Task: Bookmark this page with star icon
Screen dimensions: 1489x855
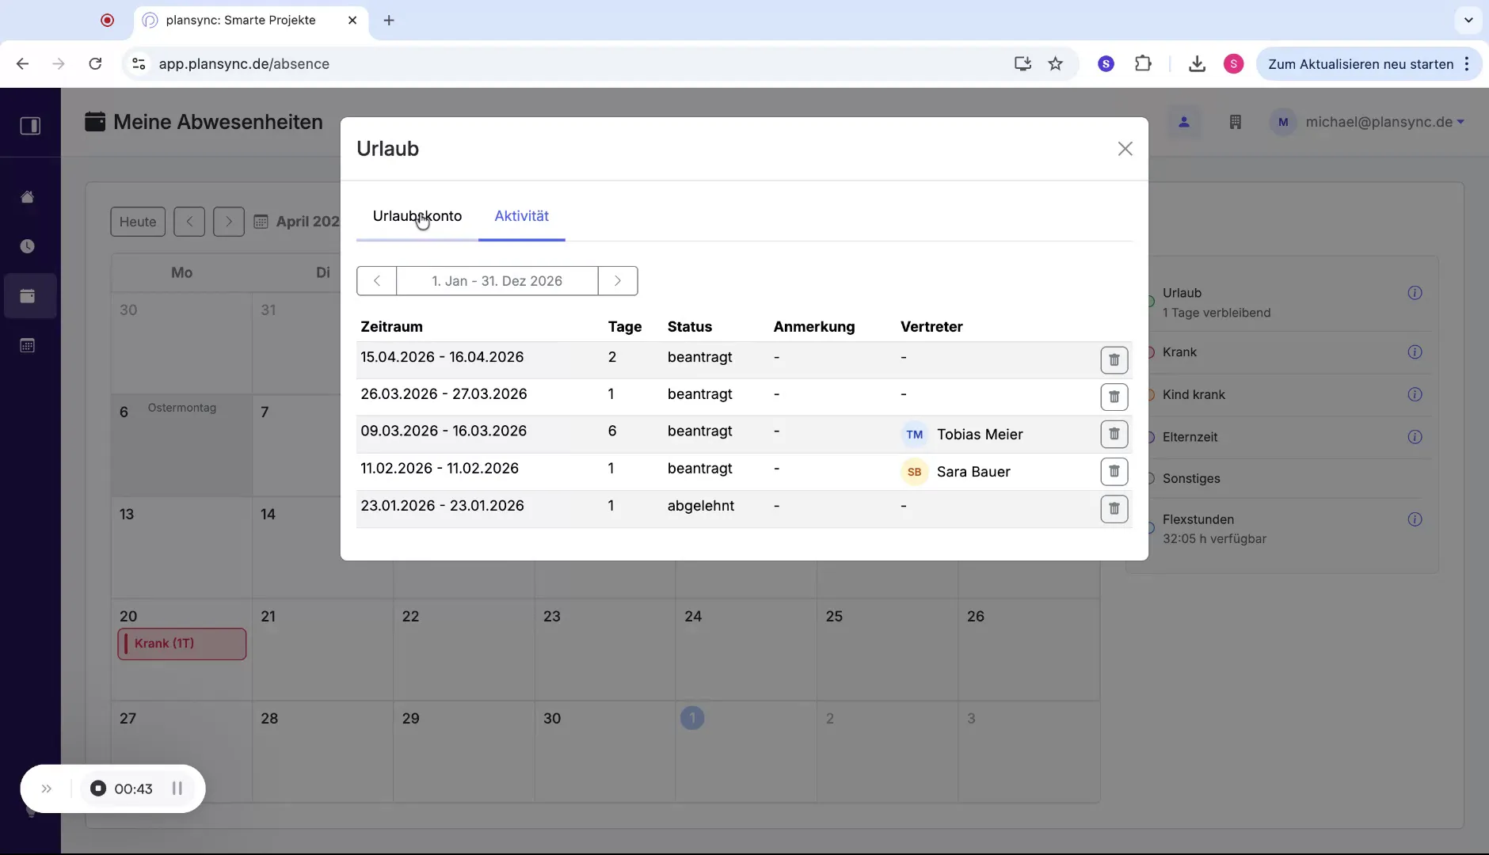Action: tap(1055, 64)
